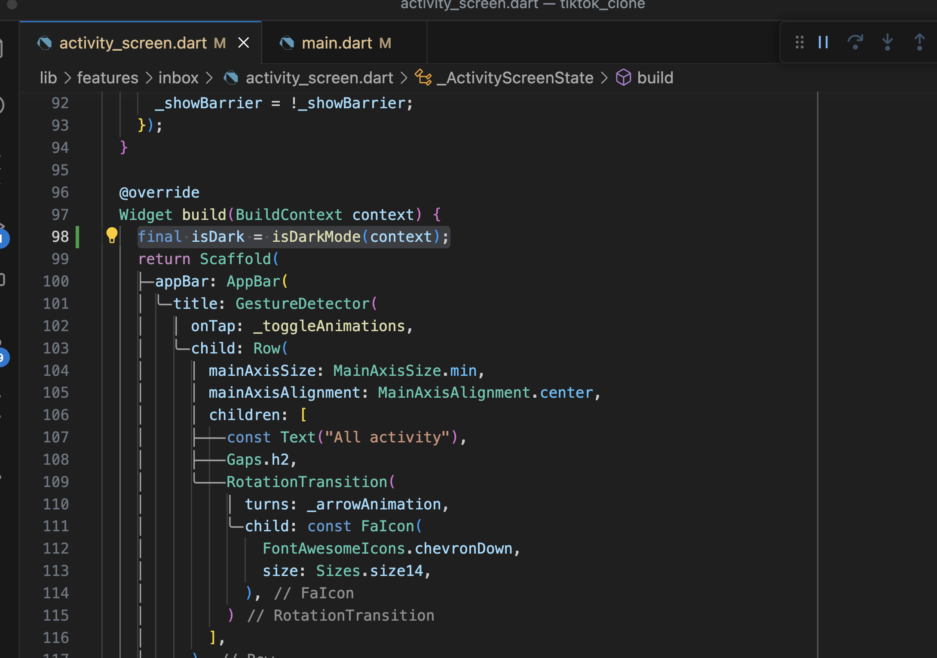Click the Step Into debug arrow

(x=887, y=43)
